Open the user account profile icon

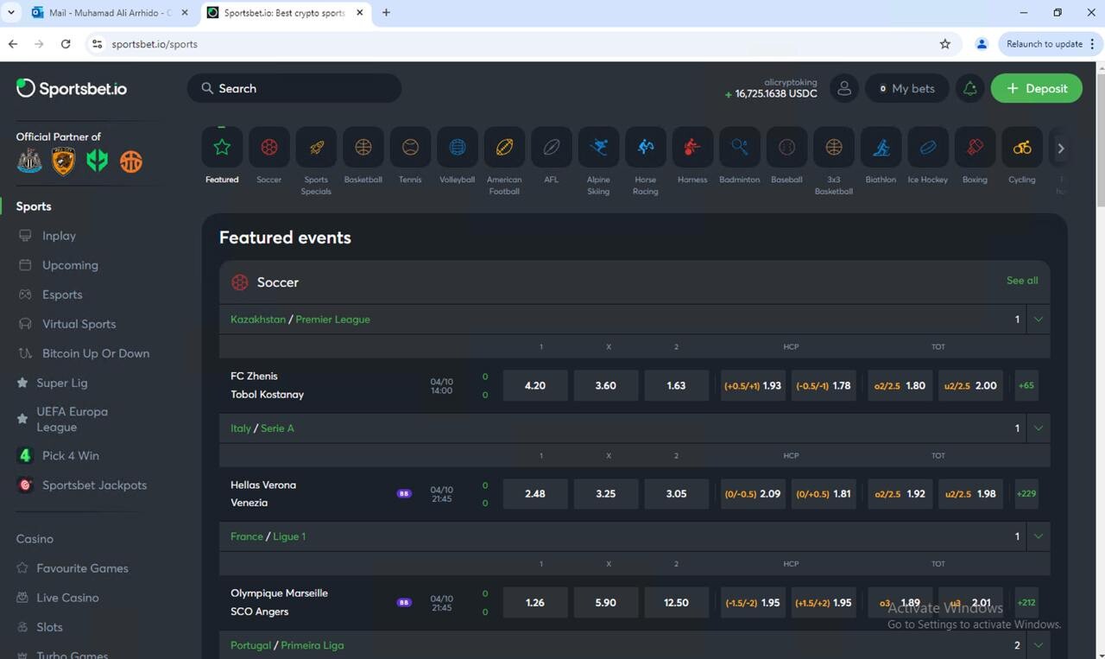(x=844, y=88)
